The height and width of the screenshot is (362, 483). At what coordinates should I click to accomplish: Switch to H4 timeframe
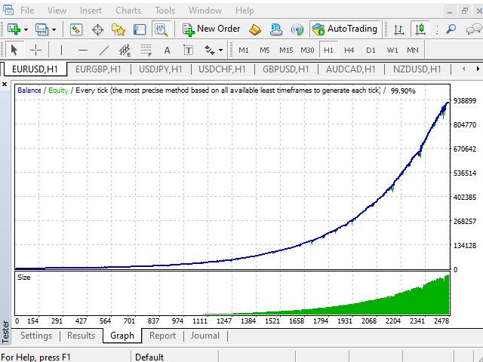click(x=349, y=51)
